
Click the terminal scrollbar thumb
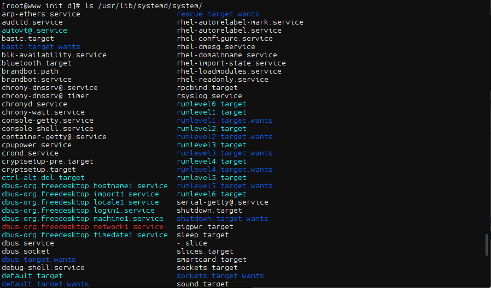point(486,244)
